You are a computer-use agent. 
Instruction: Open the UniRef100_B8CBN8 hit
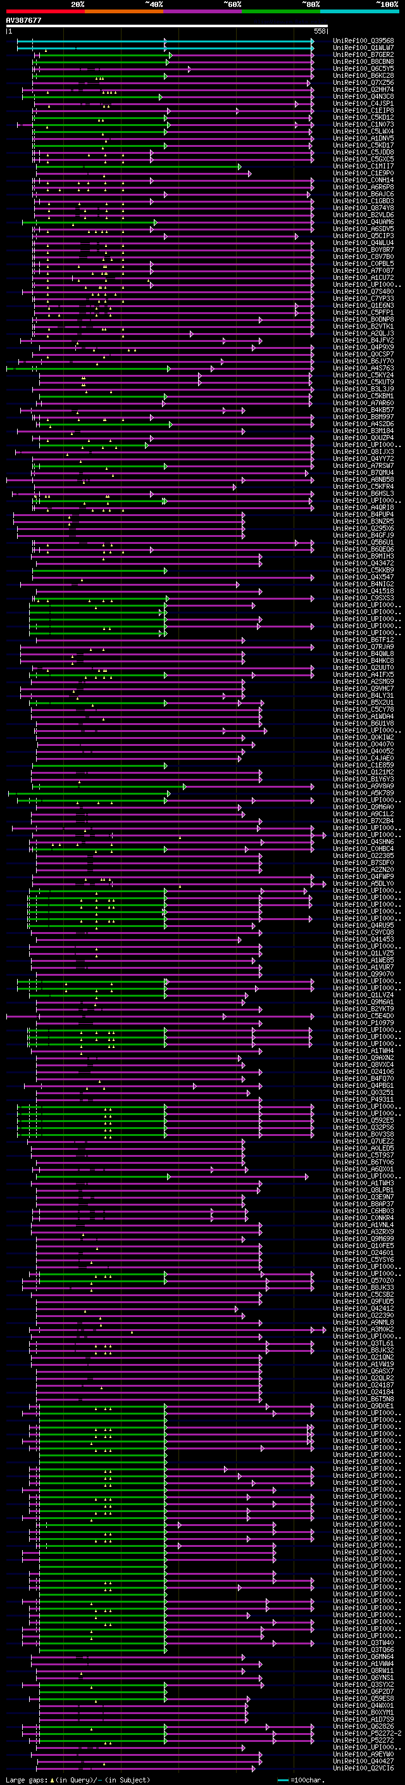(363, 61)
